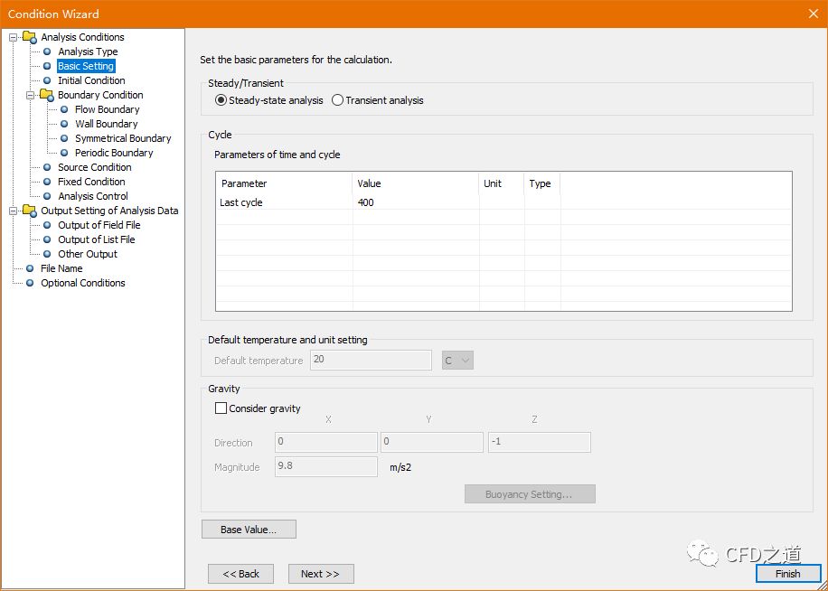This screenshot has width=828, height=591.
Task: Click the Boundary Condition folder icon
Action: point(47,95)
